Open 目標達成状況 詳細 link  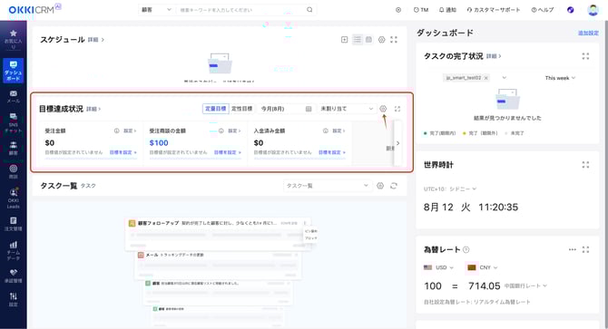(x=93, y=109)
